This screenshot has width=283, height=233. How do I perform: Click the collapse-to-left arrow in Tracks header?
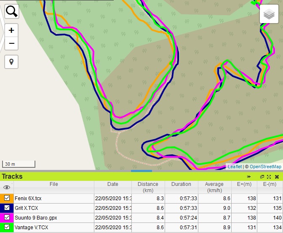click(x=249, y=177)
